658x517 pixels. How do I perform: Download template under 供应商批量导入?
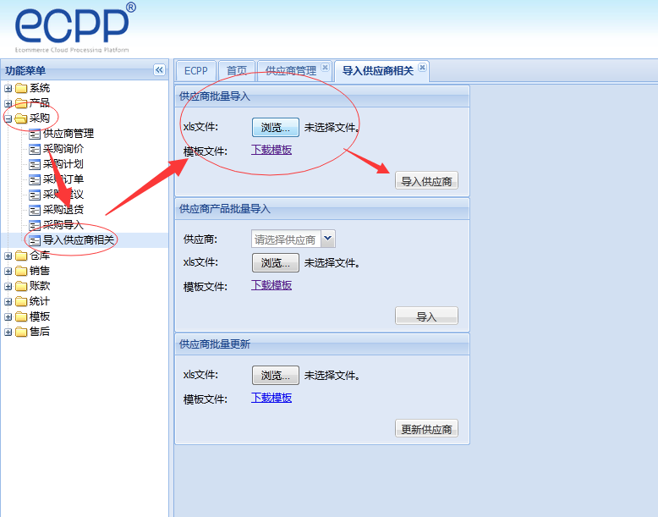(271, 150)
